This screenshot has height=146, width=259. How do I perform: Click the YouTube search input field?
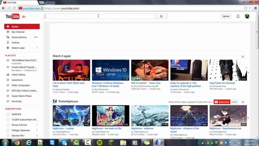click(x=100, y=16)
